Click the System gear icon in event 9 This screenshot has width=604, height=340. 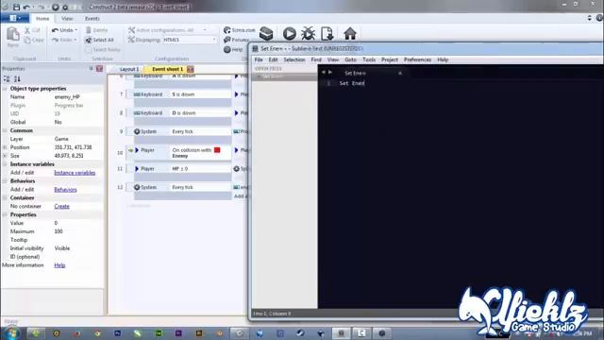click(137, 131)
